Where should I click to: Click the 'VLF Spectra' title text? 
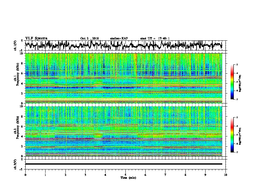[36, 38]
